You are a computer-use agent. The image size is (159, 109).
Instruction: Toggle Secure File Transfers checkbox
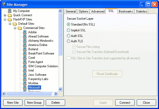click(x=74, y=52)
